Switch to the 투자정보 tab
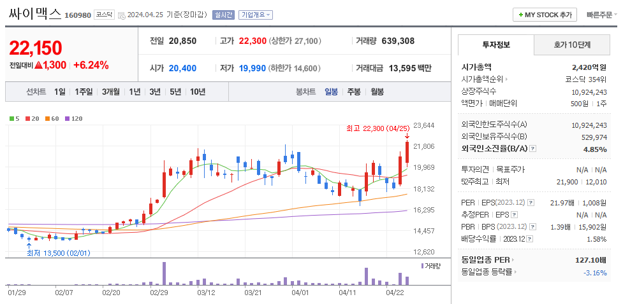This screenshot has height=304, width=623. [496, 45]
